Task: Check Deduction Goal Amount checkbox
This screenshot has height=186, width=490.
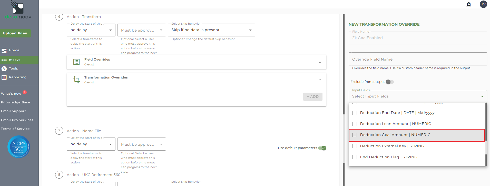Action: pos(354,135)
